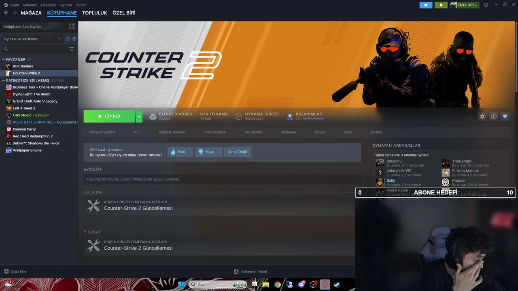Open the Yardım menu
The width and height of the screenshot is (518, 291).
coord(81,5)
